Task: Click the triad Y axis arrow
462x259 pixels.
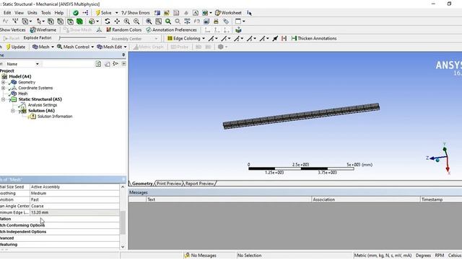Action: 445,149
